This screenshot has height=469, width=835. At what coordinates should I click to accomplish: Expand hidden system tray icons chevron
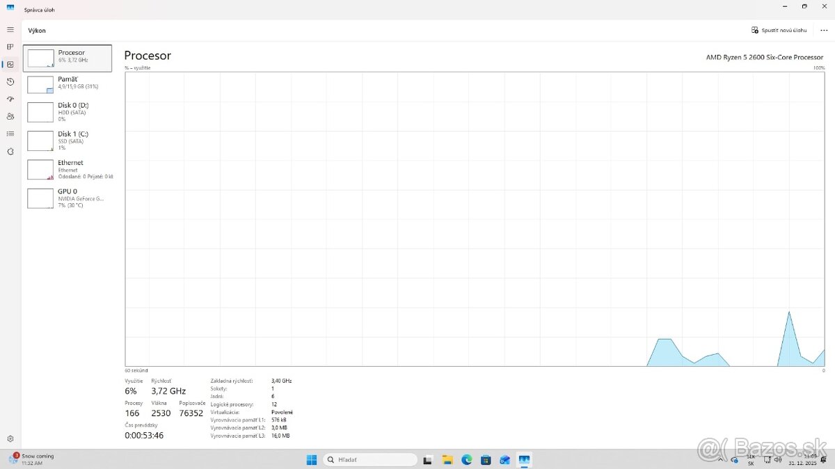[722, 460]
